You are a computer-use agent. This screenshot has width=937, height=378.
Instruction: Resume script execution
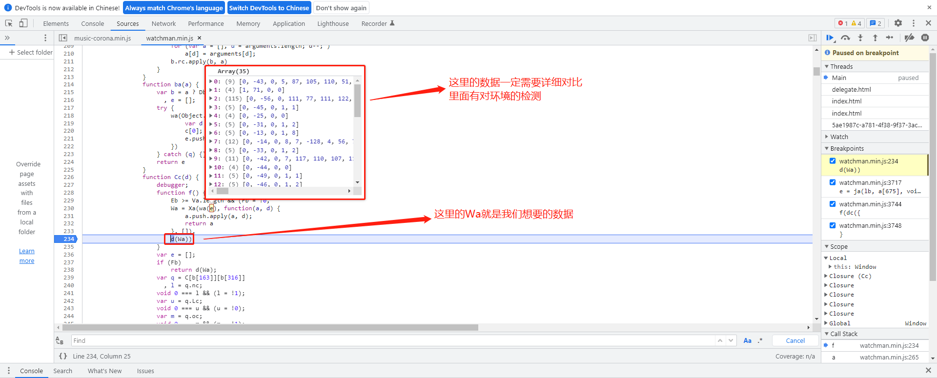830,38
